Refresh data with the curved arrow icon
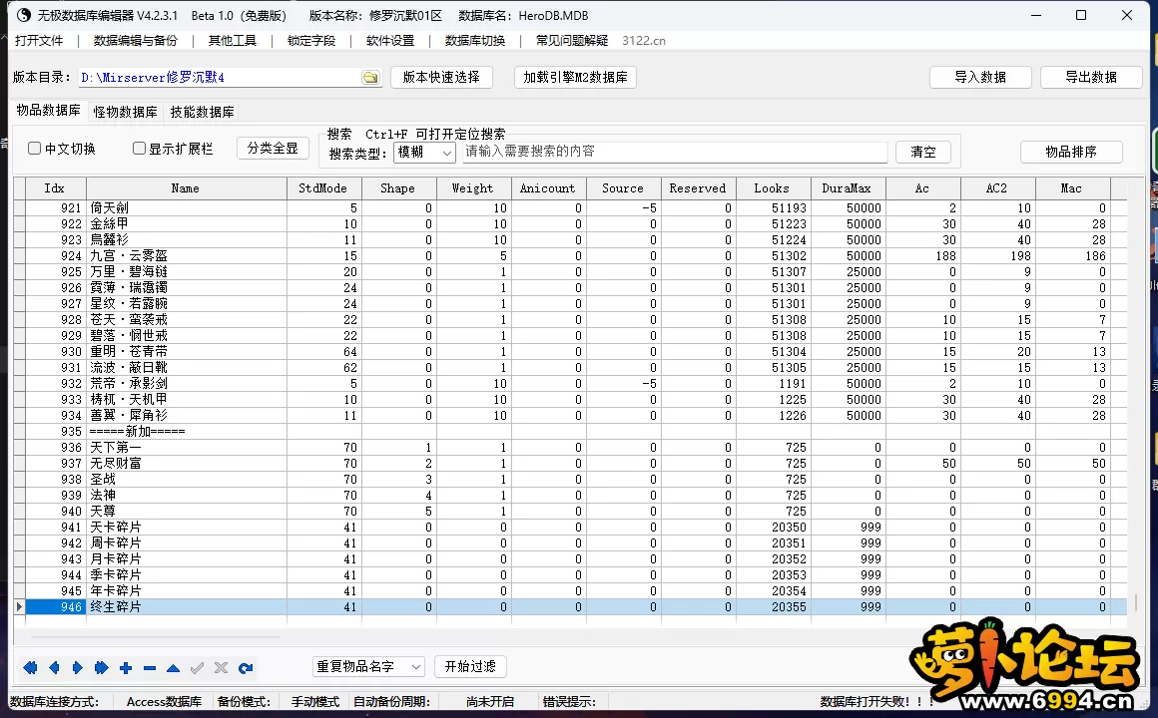The width and height of the screenshot is (1158, 718). click(x=246, y=668)
